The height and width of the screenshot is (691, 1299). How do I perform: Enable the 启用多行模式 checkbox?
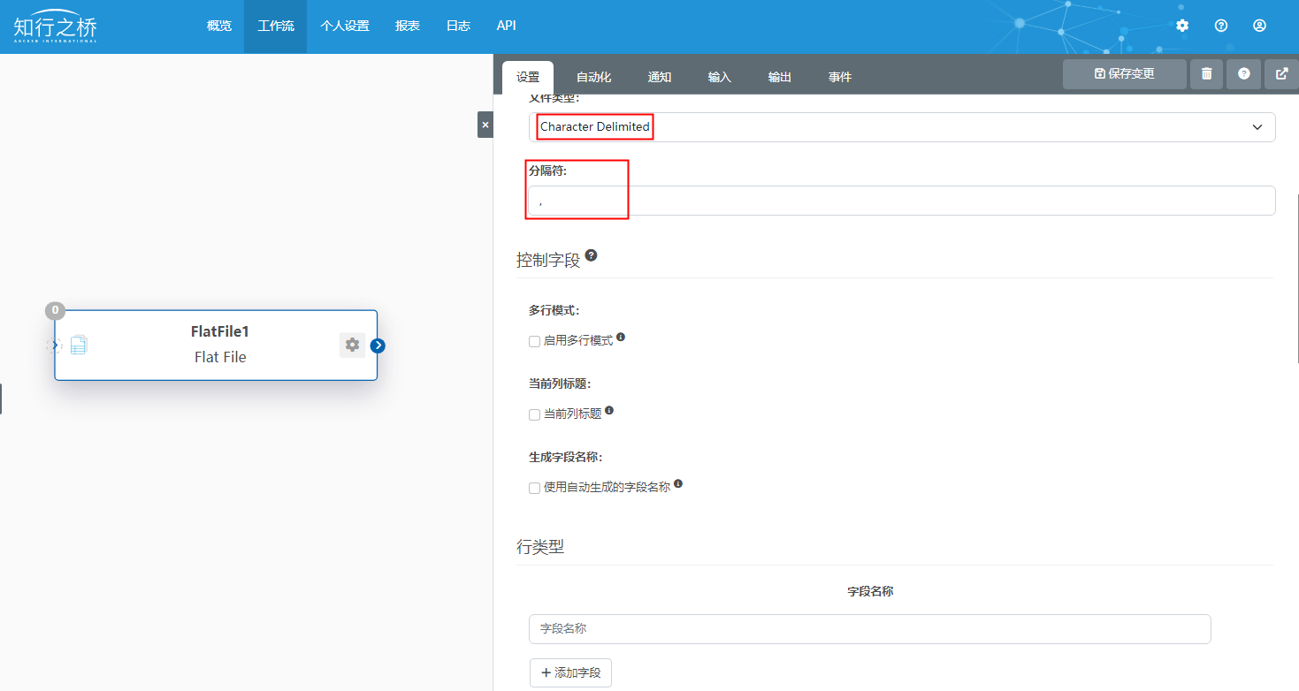click(534, 341)
